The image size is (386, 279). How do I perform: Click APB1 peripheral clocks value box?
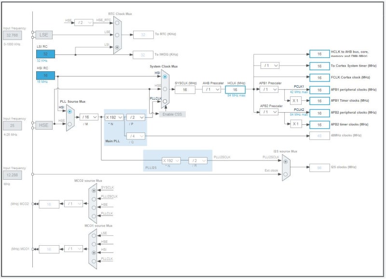click(x=319, y=90)
